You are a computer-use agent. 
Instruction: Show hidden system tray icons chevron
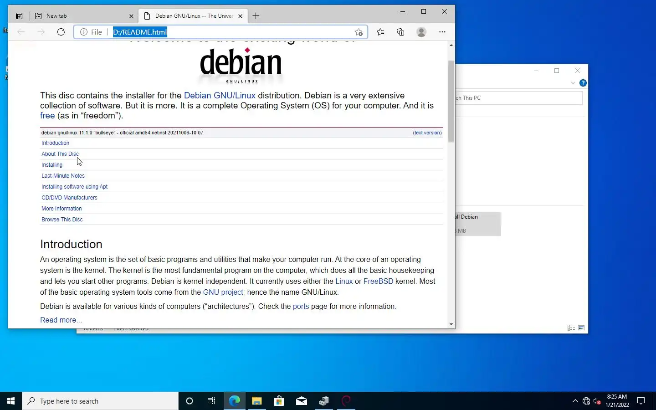tap(575, 401)
